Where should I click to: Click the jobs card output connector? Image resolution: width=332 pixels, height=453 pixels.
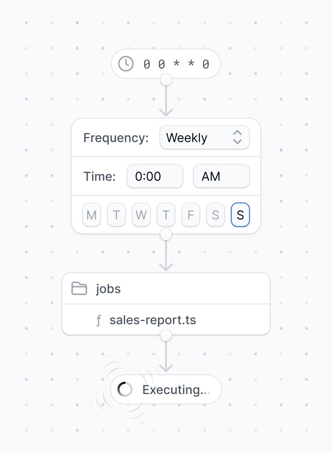(x=166, y=335)
